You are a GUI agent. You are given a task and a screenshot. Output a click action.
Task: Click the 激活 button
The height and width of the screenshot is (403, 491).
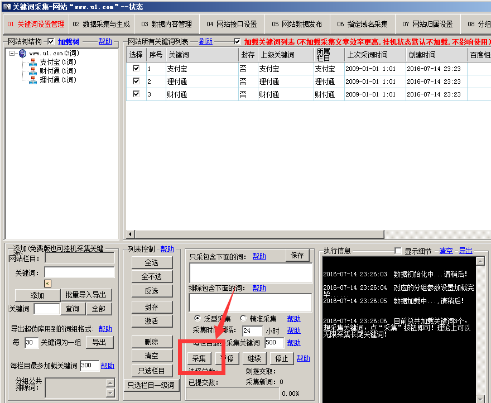coord(152,321)
